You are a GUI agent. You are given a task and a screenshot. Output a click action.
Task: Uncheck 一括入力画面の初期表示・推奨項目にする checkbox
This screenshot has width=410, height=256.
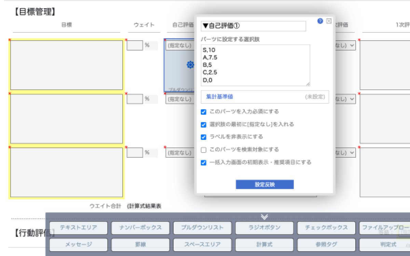pos(204,163)
